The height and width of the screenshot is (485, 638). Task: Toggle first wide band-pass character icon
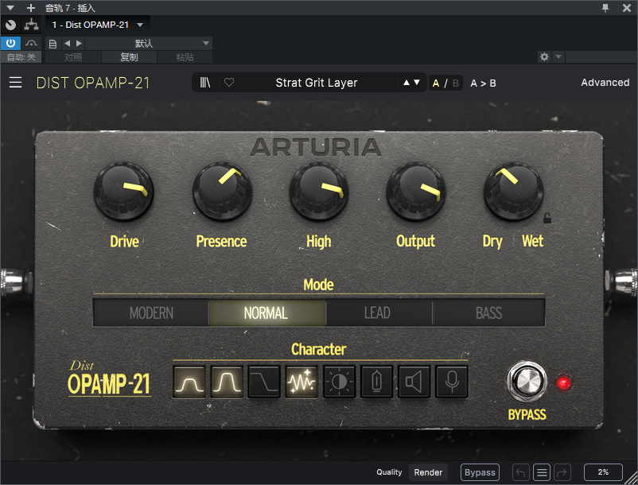pyautogui.click(x=189, y=382)
